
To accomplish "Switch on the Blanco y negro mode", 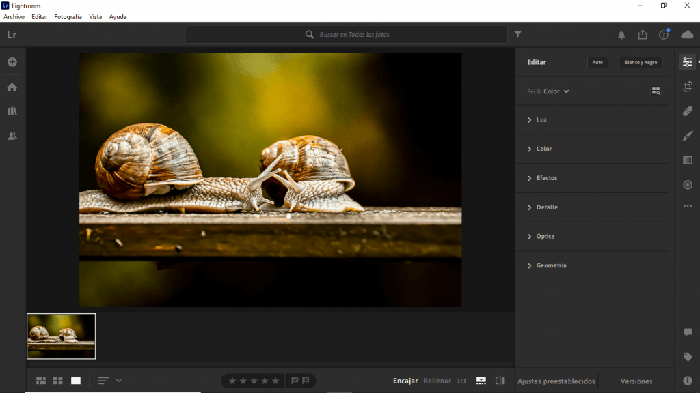I will pyautogui.click(x=640, y=62).
